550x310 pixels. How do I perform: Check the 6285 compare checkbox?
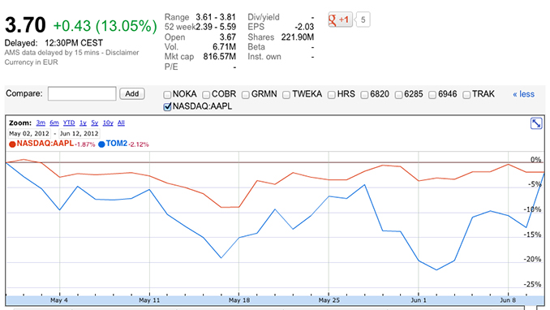pos(399,95)
